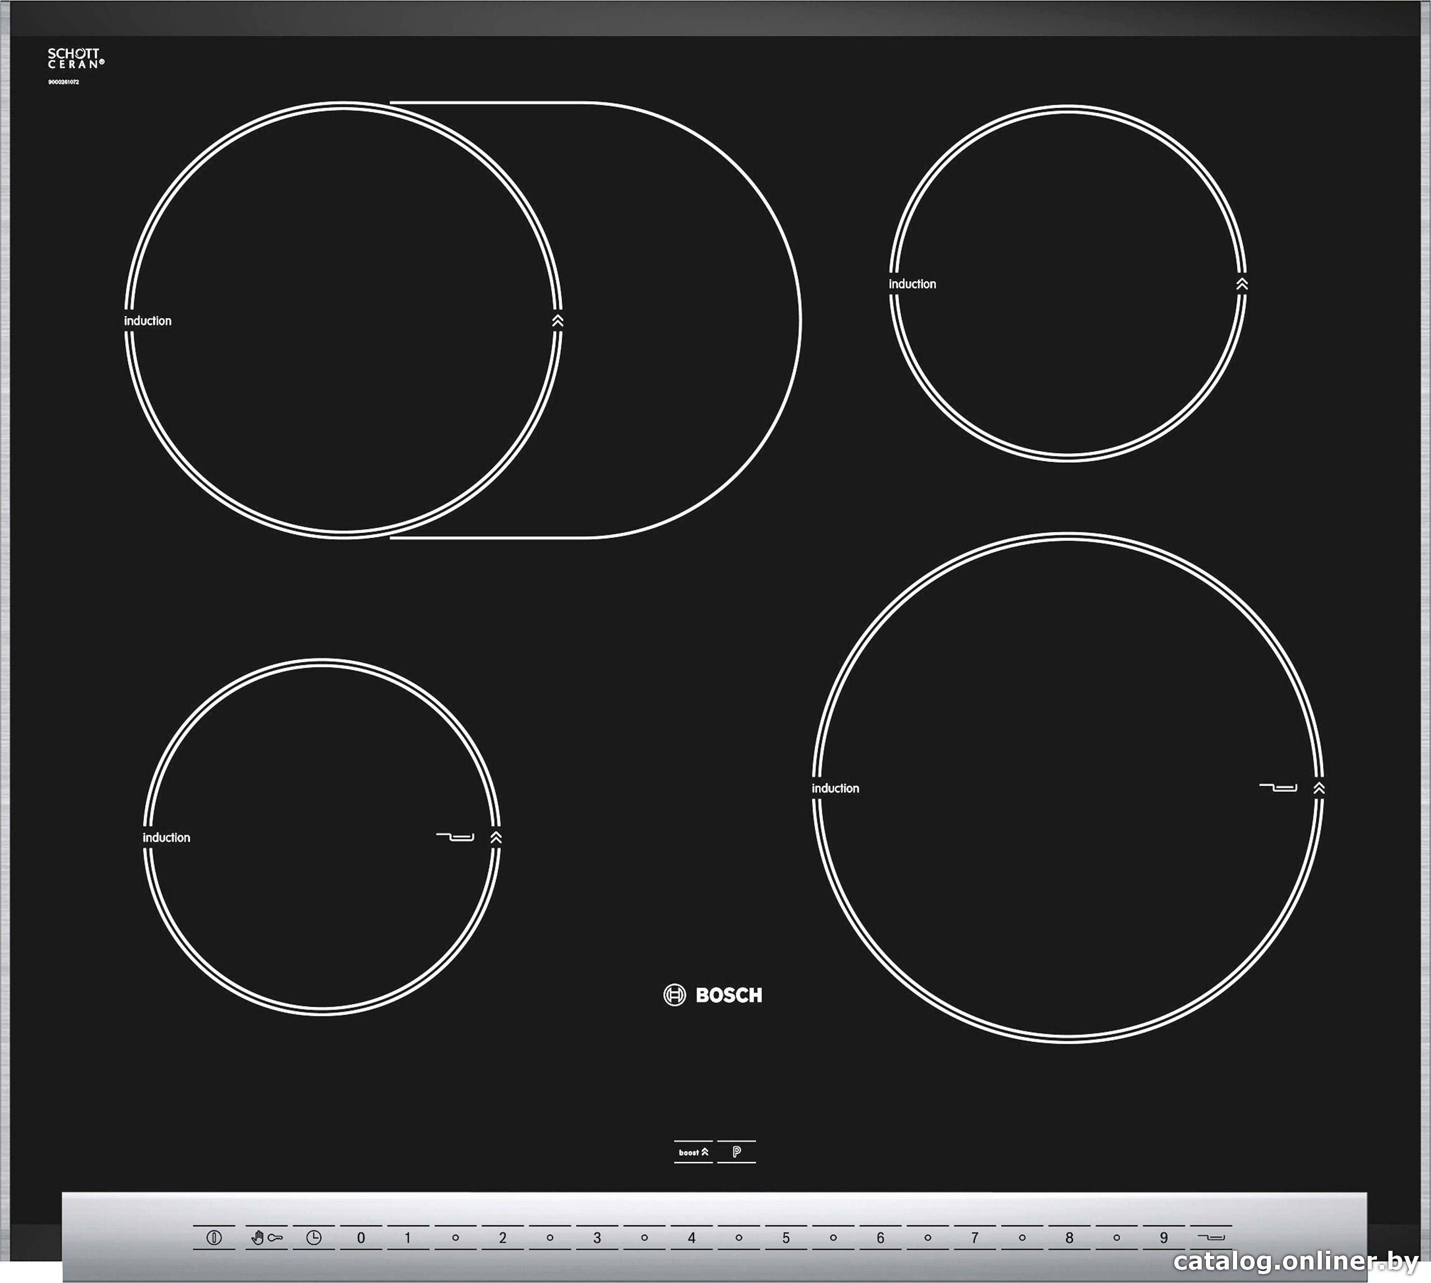Touch the pan icon on bottom-left induction zone
The width and height of the screenshot is (1431, 1283).
pyautogui.click(x=455, y=837)
